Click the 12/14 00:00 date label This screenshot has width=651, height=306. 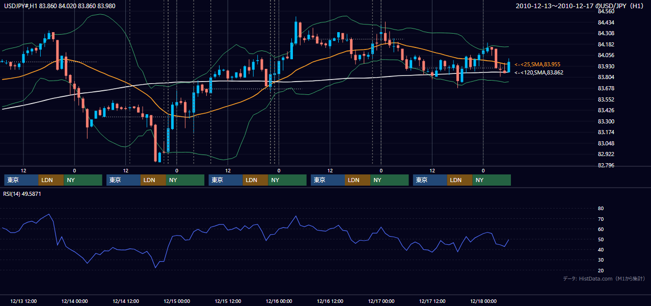[x=74, y=301]
